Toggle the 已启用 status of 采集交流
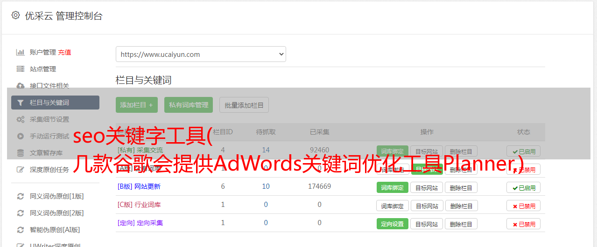 [x=524, y=151]
